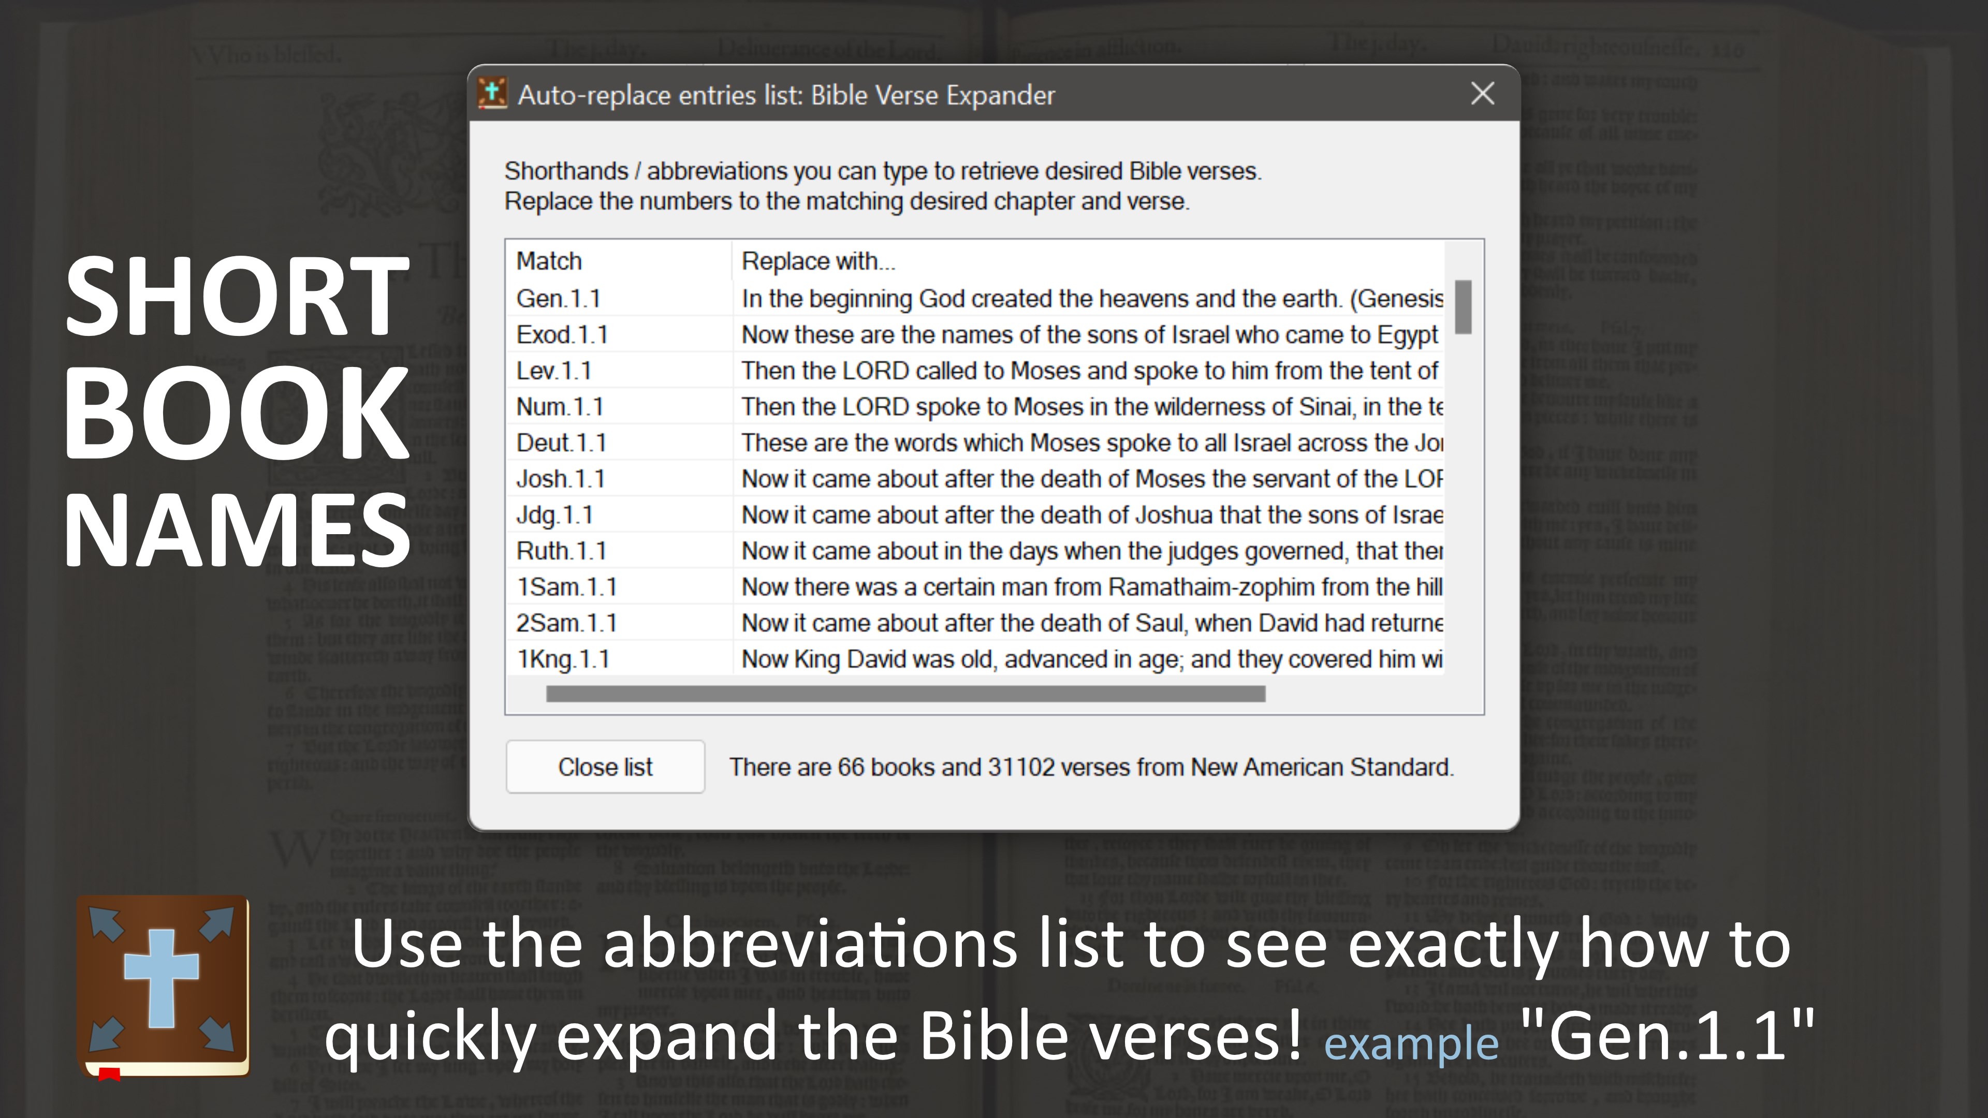Click the vertical scrollbar thumb
This screenshot has width=1988, height=1118.
1463,307
